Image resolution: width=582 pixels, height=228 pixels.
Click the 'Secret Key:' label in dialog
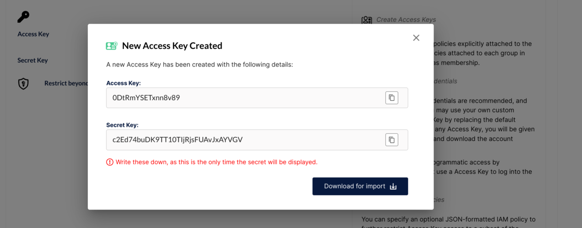(122, 125)
